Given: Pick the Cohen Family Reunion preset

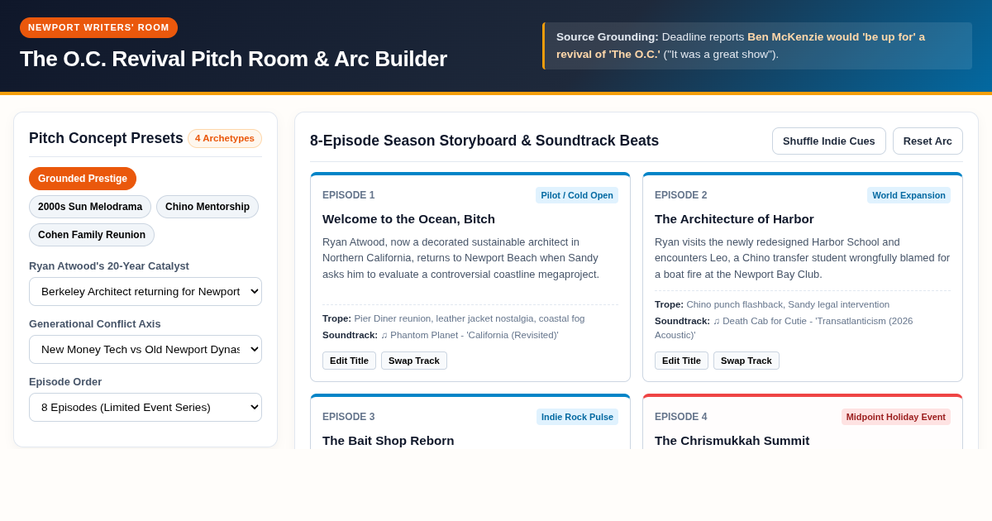Looking at the screenshot, I should pyautogui.click(x=92, y=235).
